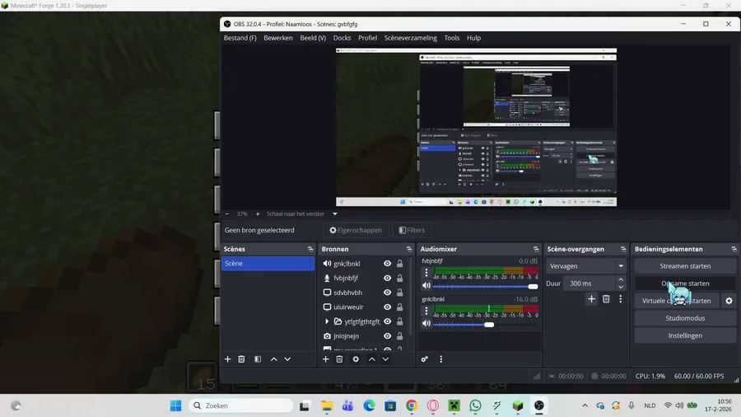741x417 pixels.
Task: Lock the sdvbhvbh source
Action: tap(400, 293)
